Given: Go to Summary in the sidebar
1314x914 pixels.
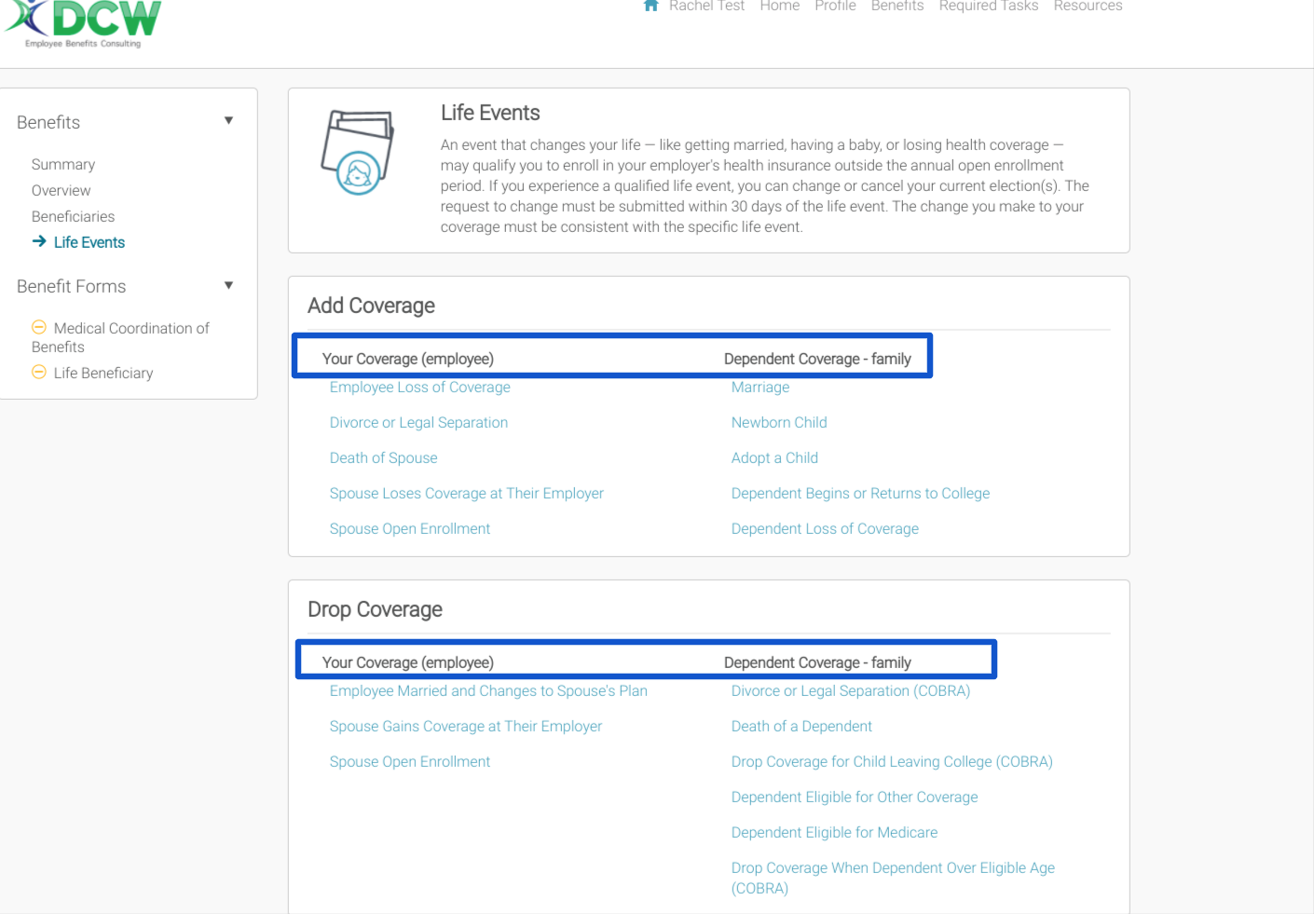Looking at the screenshot, I should coord(63,164).
